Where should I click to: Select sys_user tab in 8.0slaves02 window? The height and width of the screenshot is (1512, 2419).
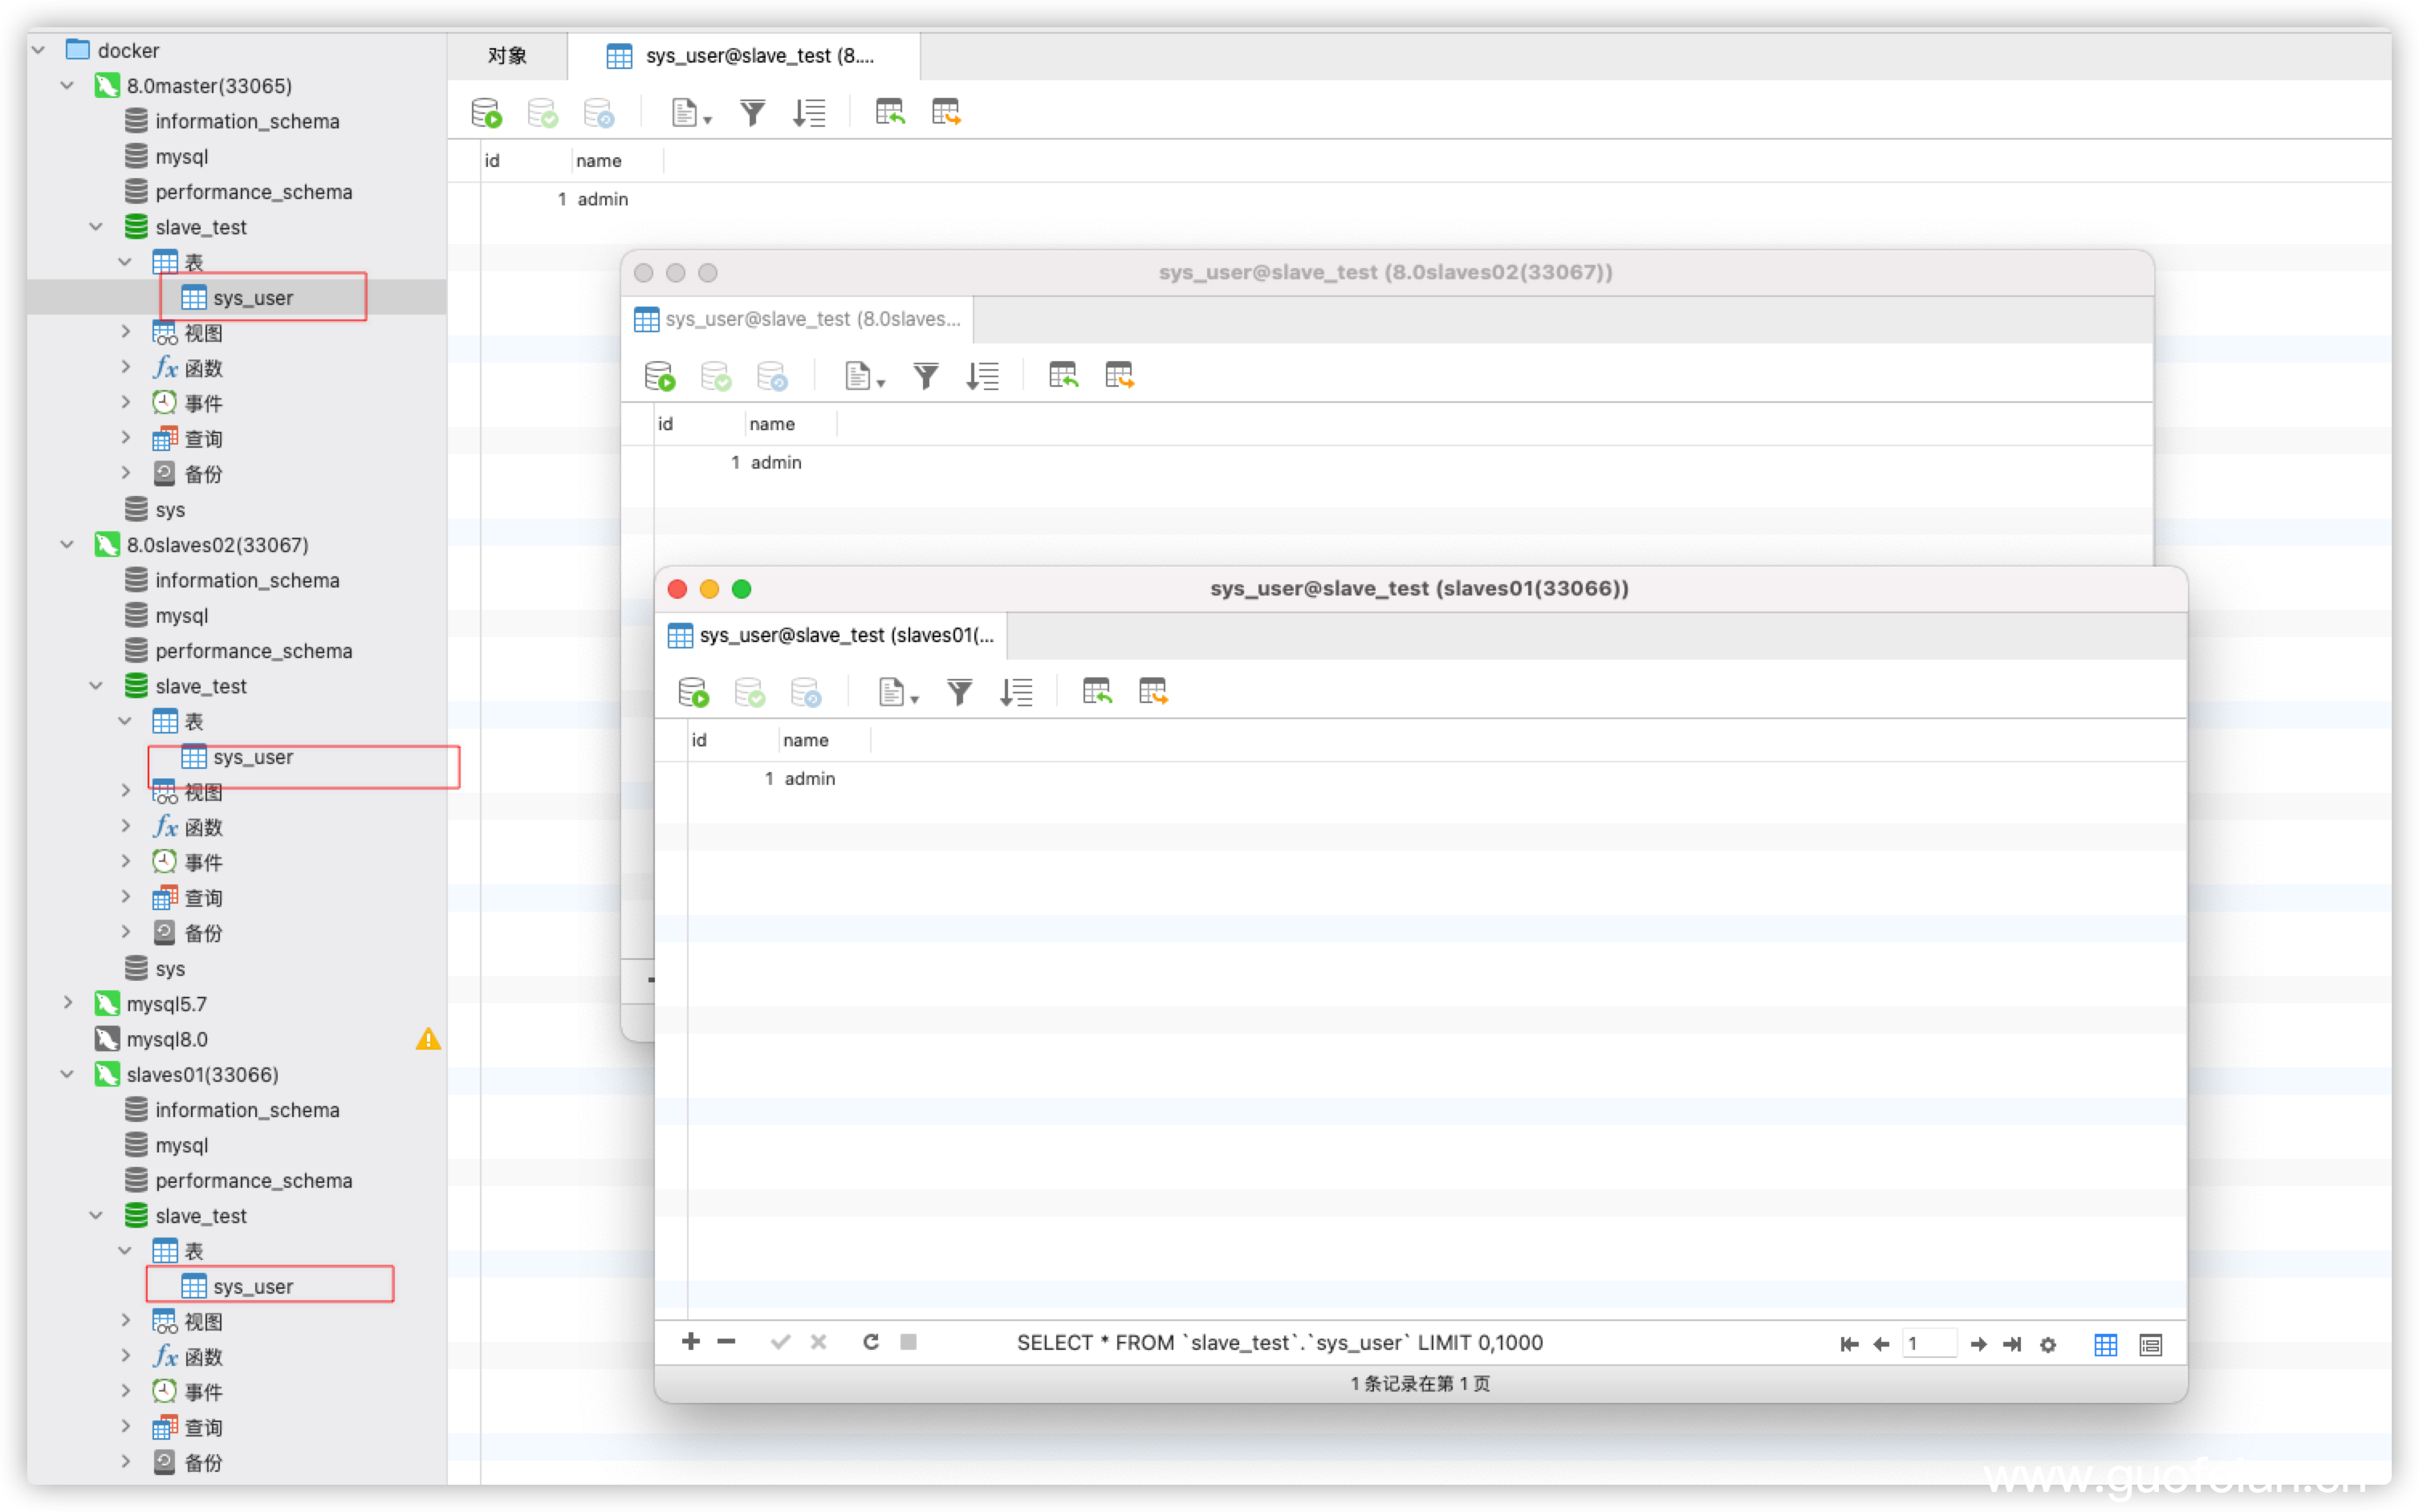pos(798,319)
